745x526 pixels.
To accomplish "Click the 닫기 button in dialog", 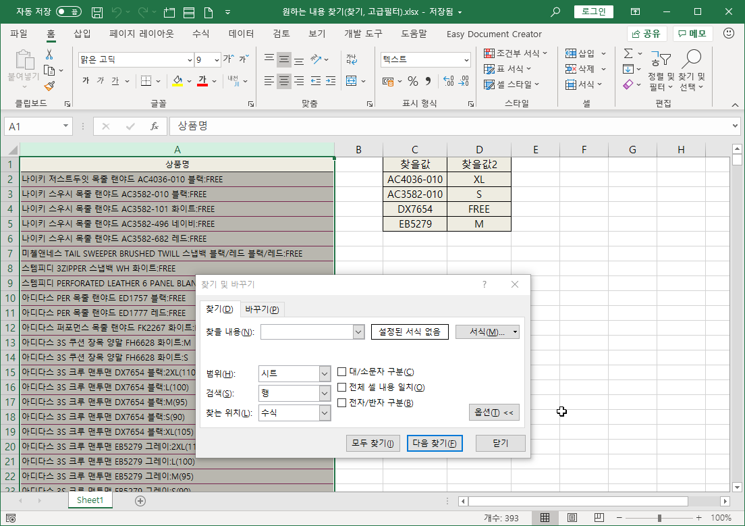I will tap(500, 443).
